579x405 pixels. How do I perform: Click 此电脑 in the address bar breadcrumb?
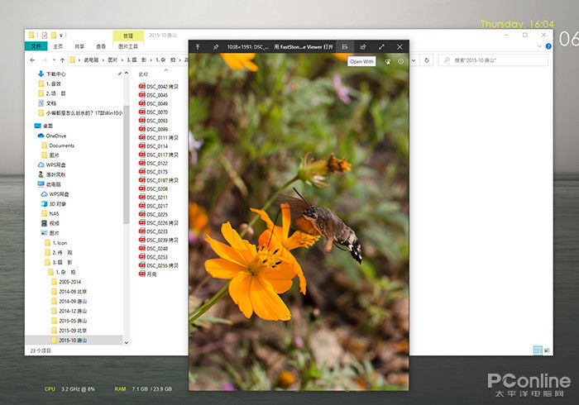(x=92, y=60)
